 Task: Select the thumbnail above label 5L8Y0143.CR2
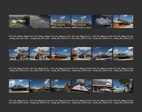pos(19,86)
